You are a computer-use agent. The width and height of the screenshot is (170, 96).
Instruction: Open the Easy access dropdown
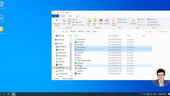pos(122,22)
